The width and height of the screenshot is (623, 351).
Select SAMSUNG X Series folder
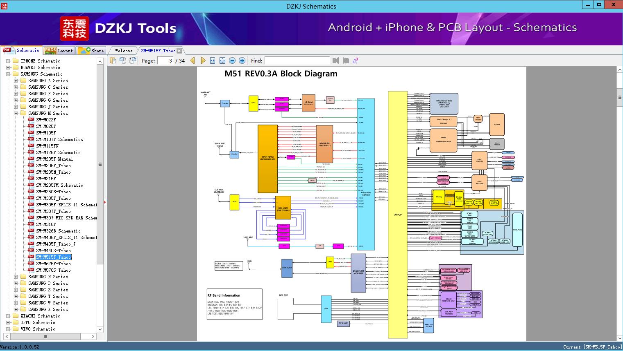click(x=48, y=309)
